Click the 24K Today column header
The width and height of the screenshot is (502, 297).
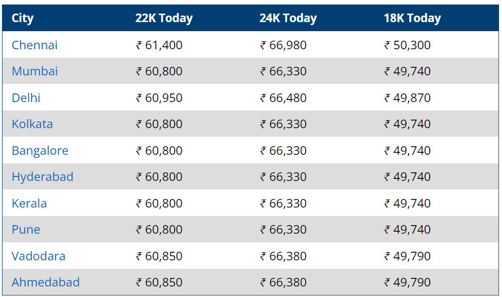point(288,18)
